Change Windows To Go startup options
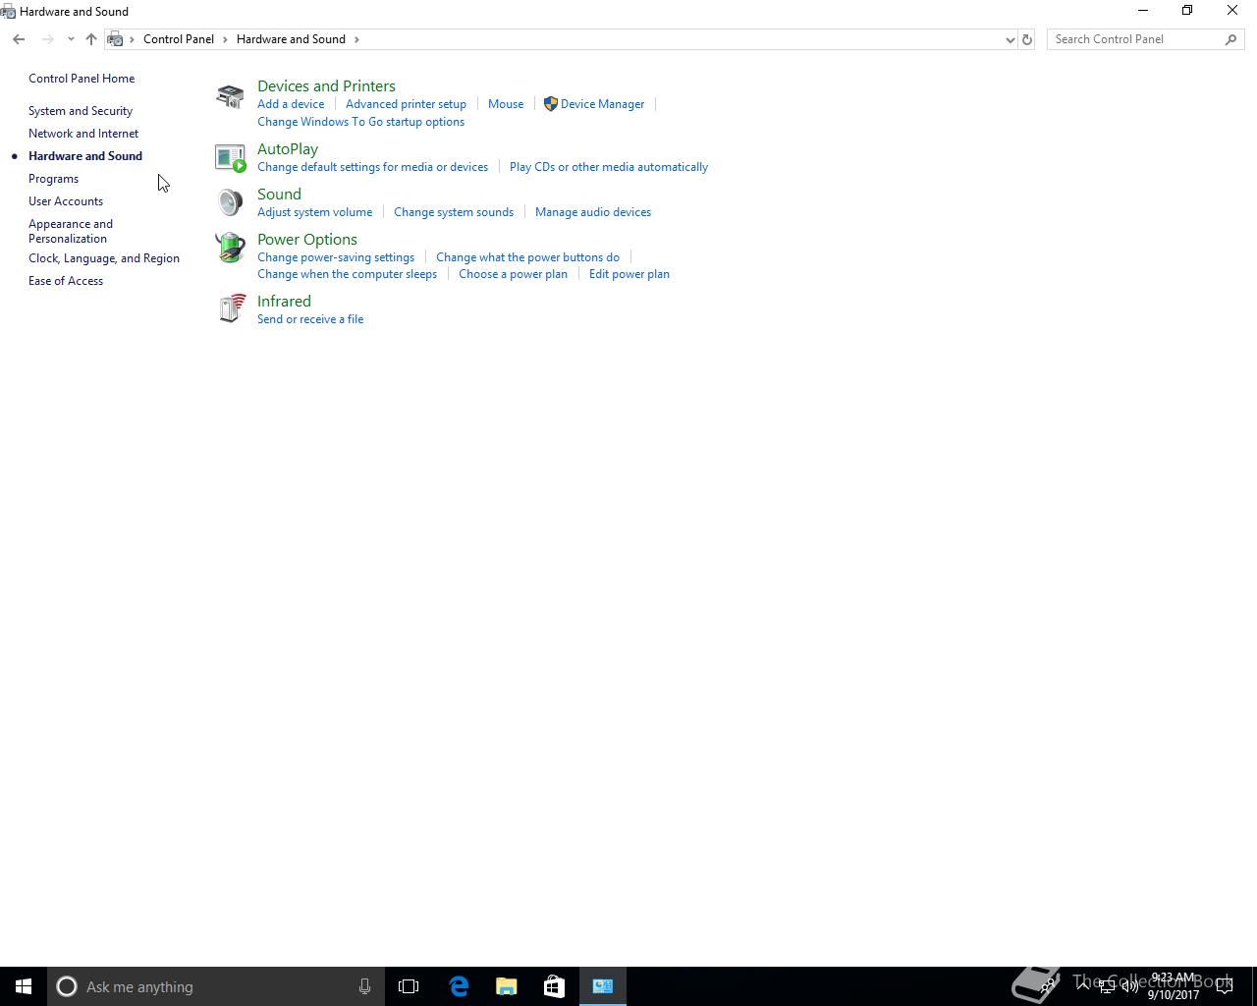 click(360, 122)
